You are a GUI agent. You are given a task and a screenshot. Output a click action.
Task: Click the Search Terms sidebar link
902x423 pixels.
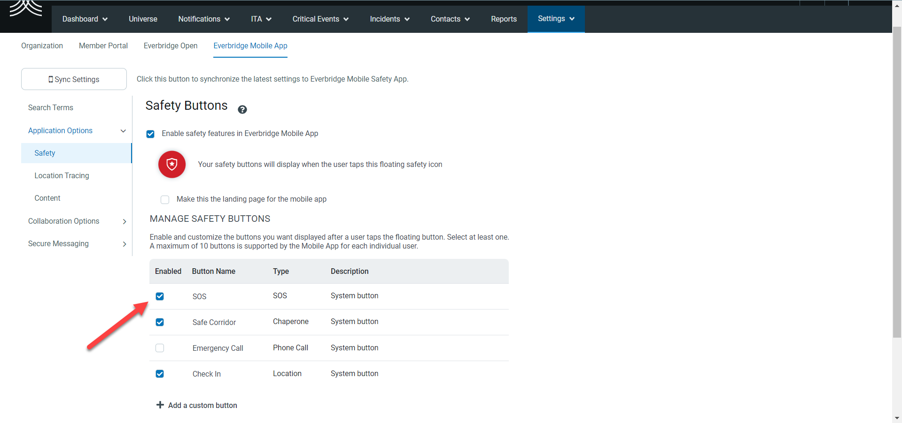click(x=51, y=108)
